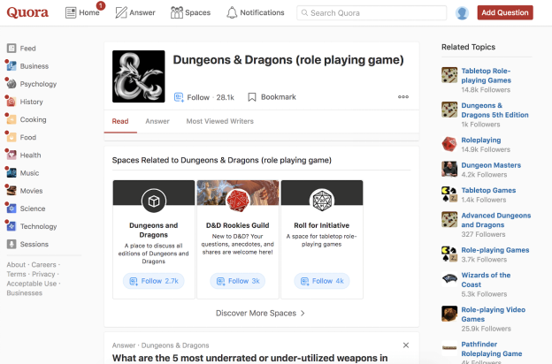
Task: Click the Roll for Initiative d20 icon
Action: [x=322, y=201]
